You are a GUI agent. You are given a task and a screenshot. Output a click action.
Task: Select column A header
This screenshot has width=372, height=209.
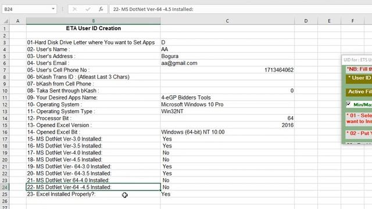click(18, 21)
